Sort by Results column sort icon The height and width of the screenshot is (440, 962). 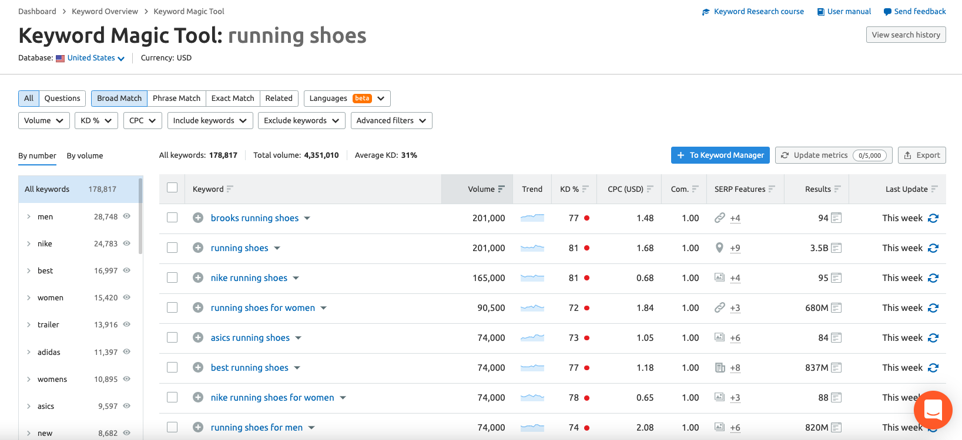tap(837, 189)
